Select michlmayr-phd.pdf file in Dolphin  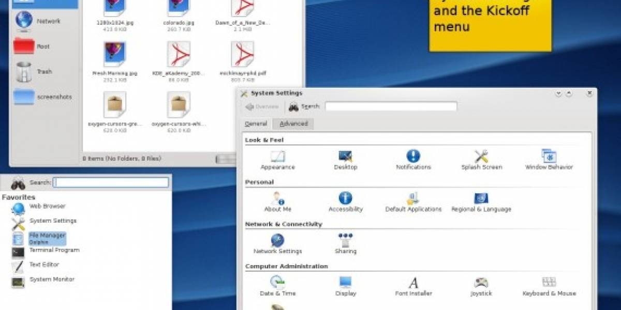pos(243,61)
